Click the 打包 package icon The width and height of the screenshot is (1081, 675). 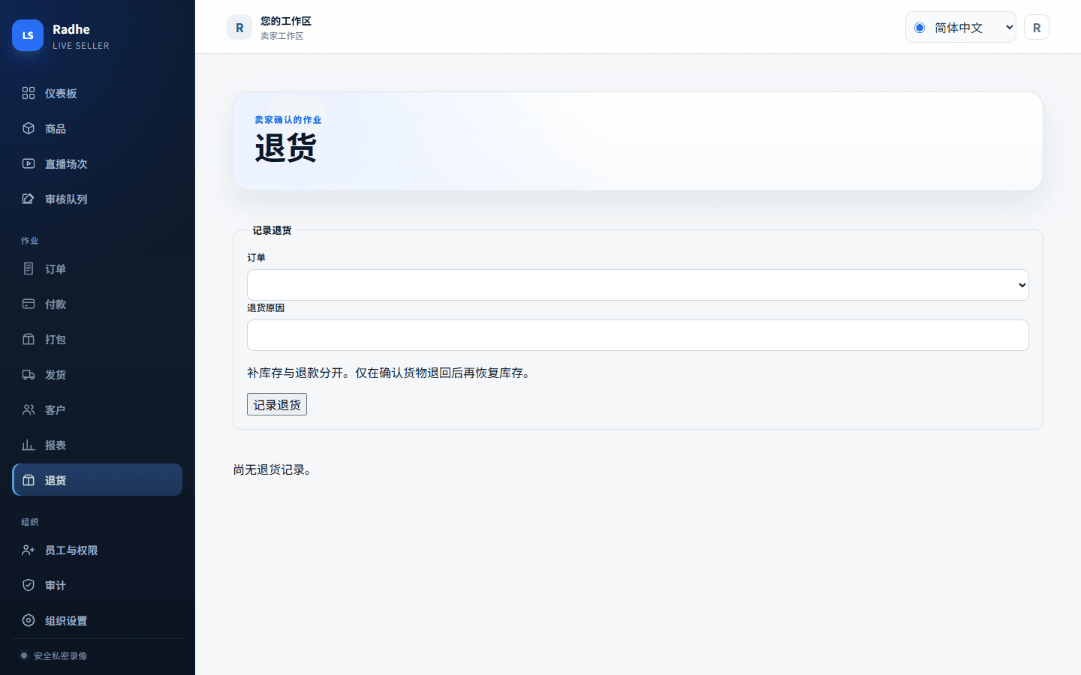tap(29, 339)
